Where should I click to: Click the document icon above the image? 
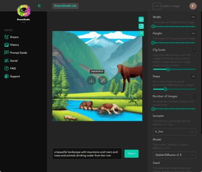pyautogui.click(x=141, y=26)
